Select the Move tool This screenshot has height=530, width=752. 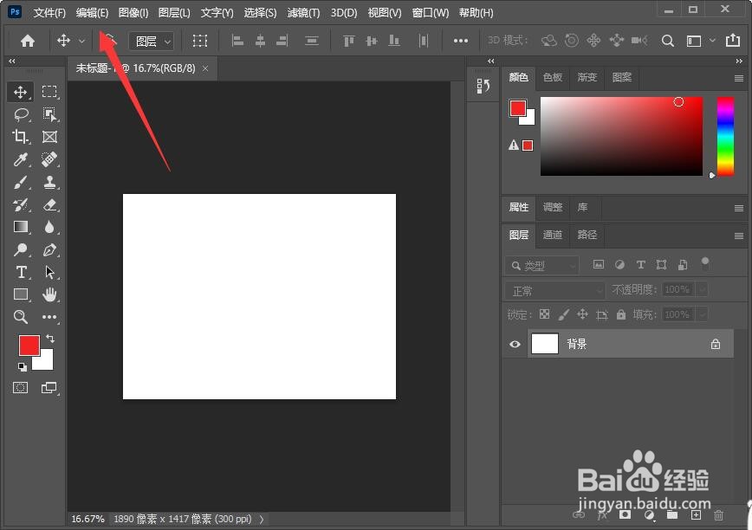[21, 91]
